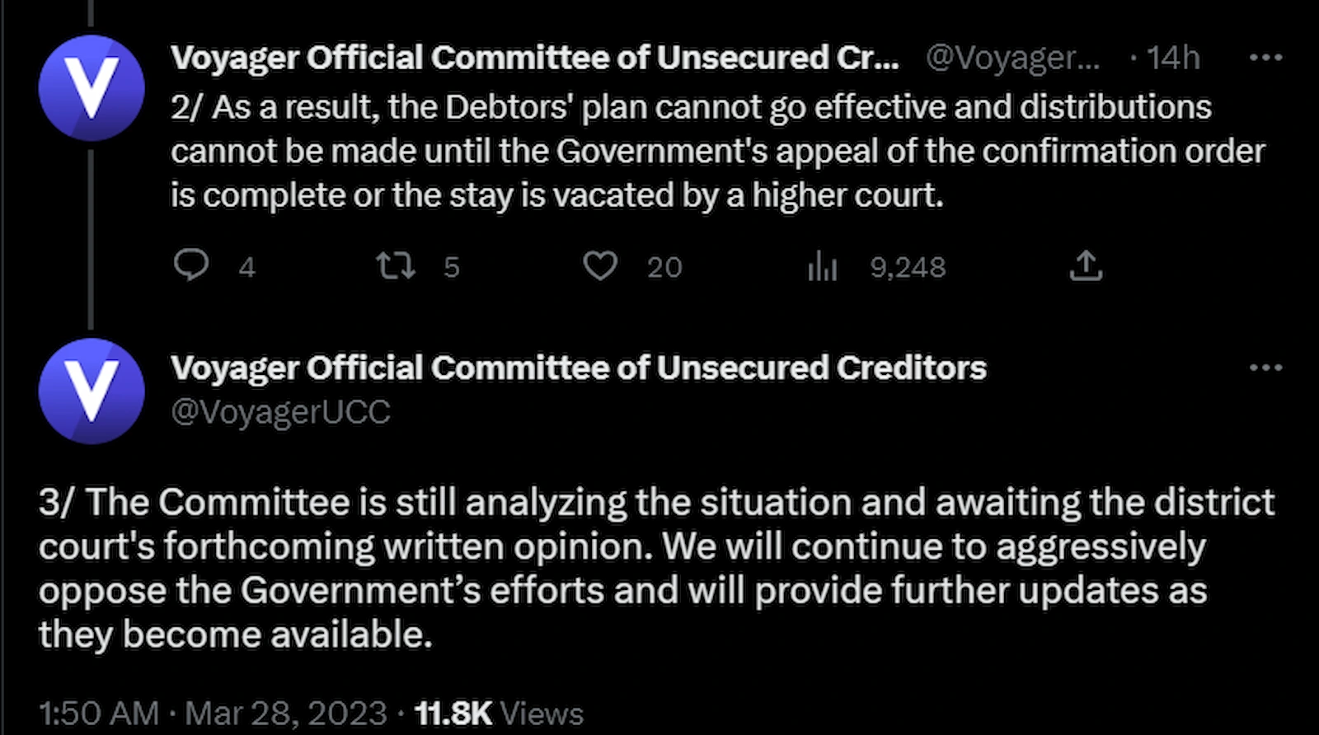The height and width of the screenshot is (735, 1319).
Task: Toggle retweet status for this tweet
Action: coord(394,266)
